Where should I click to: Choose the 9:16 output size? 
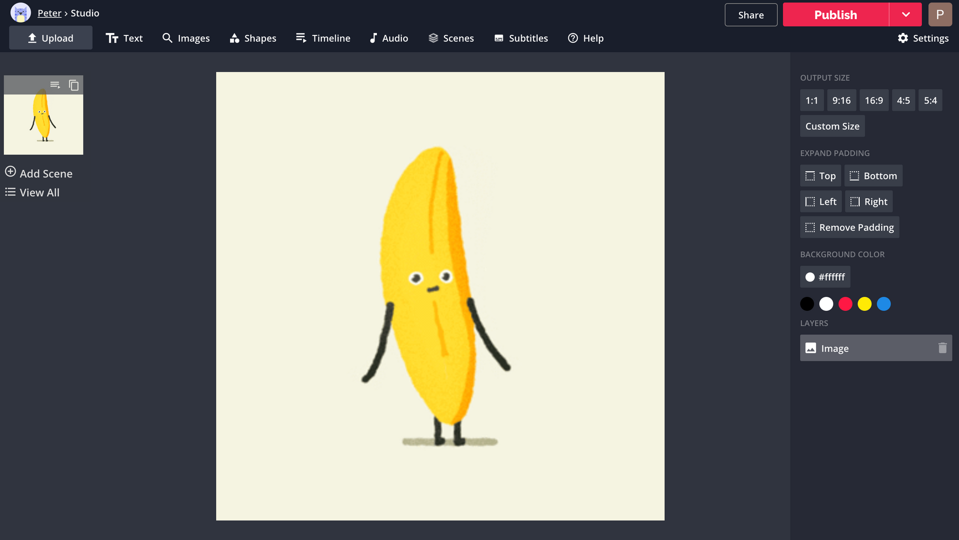(841, 101)
